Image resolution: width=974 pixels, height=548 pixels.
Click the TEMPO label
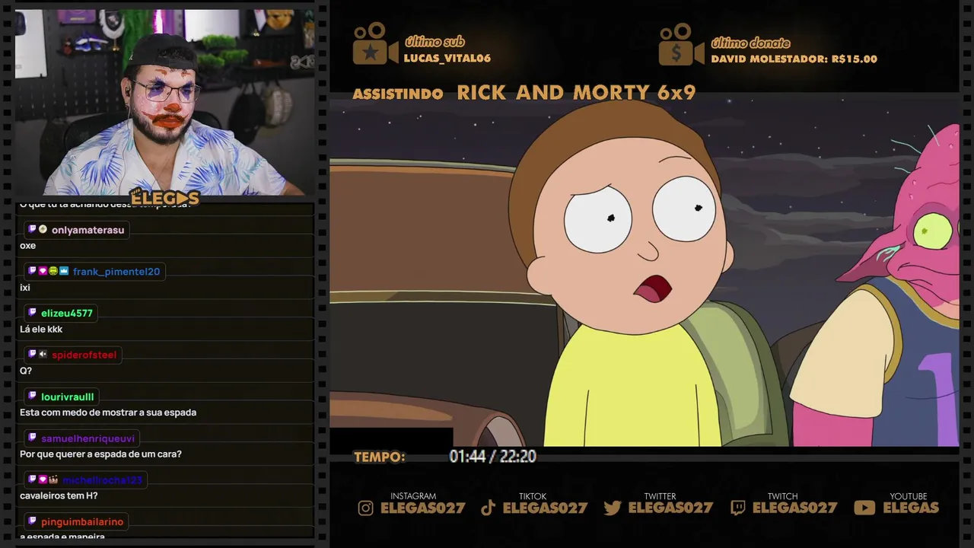[380, 457]
